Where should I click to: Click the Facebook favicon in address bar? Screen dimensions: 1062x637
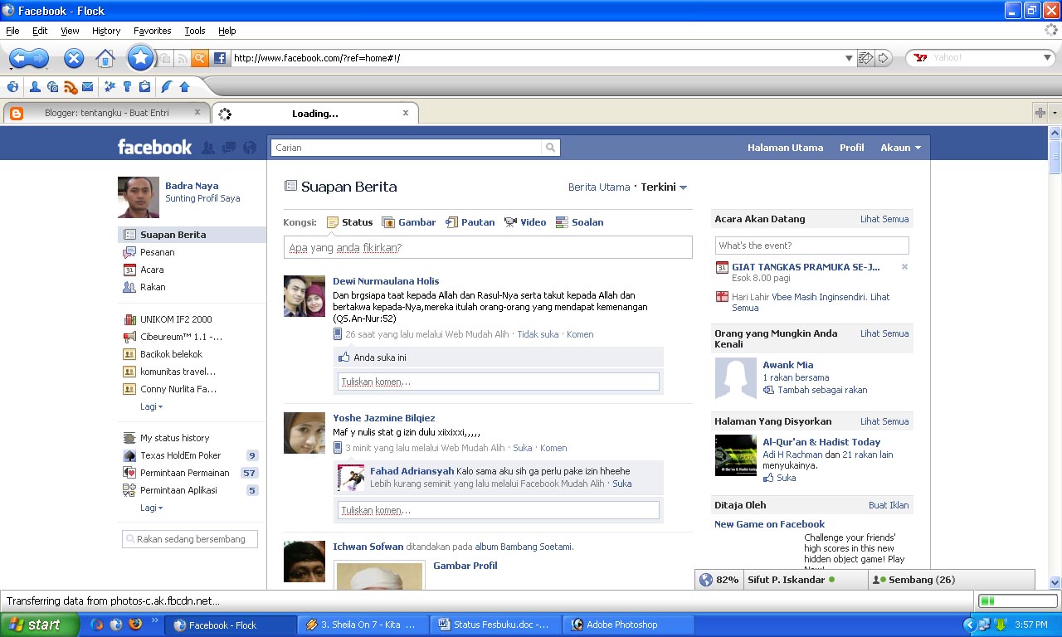tap(220, 58)
